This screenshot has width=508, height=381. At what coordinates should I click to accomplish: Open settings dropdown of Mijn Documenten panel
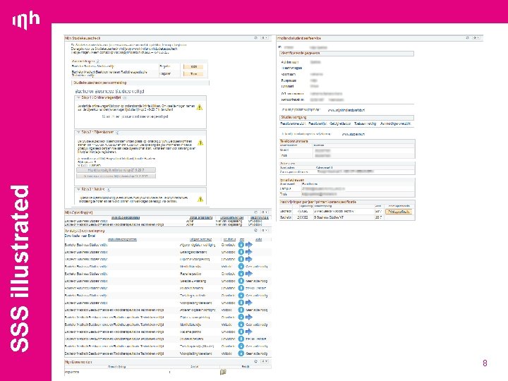click(x=265, y=361)
